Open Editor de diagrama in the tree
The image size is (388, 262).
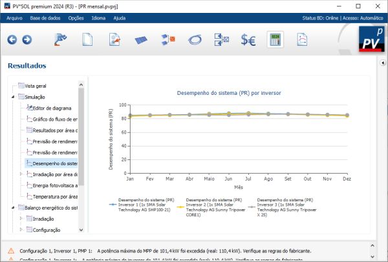click(x=51, y=108)
